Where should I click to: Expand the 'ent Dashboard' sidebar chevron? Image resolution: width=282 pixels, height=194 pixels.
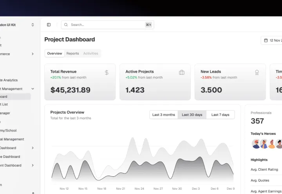tap(33, 165)
